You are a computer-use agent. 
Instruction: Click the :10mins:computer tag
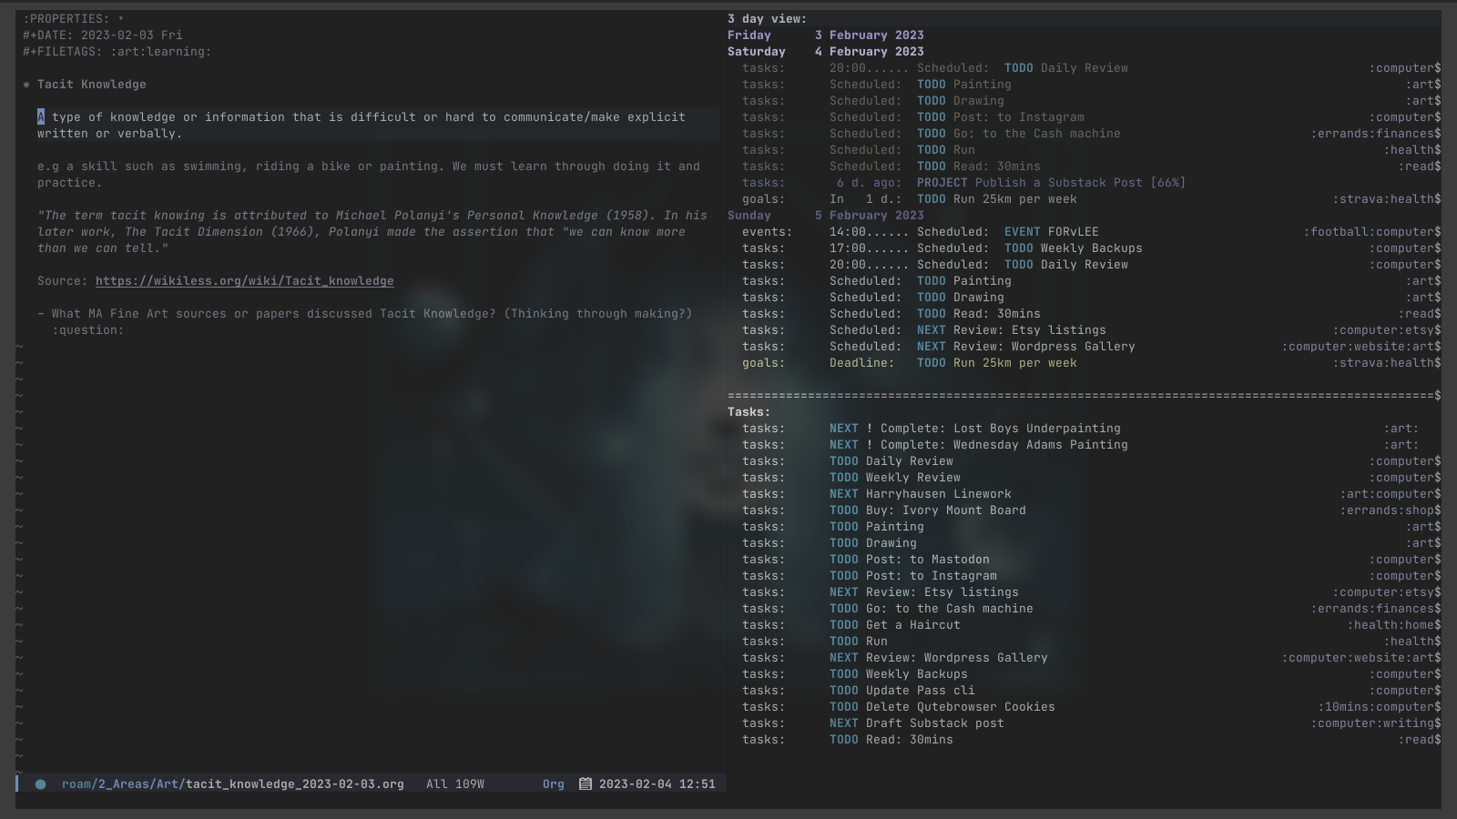coord(1376,707)
